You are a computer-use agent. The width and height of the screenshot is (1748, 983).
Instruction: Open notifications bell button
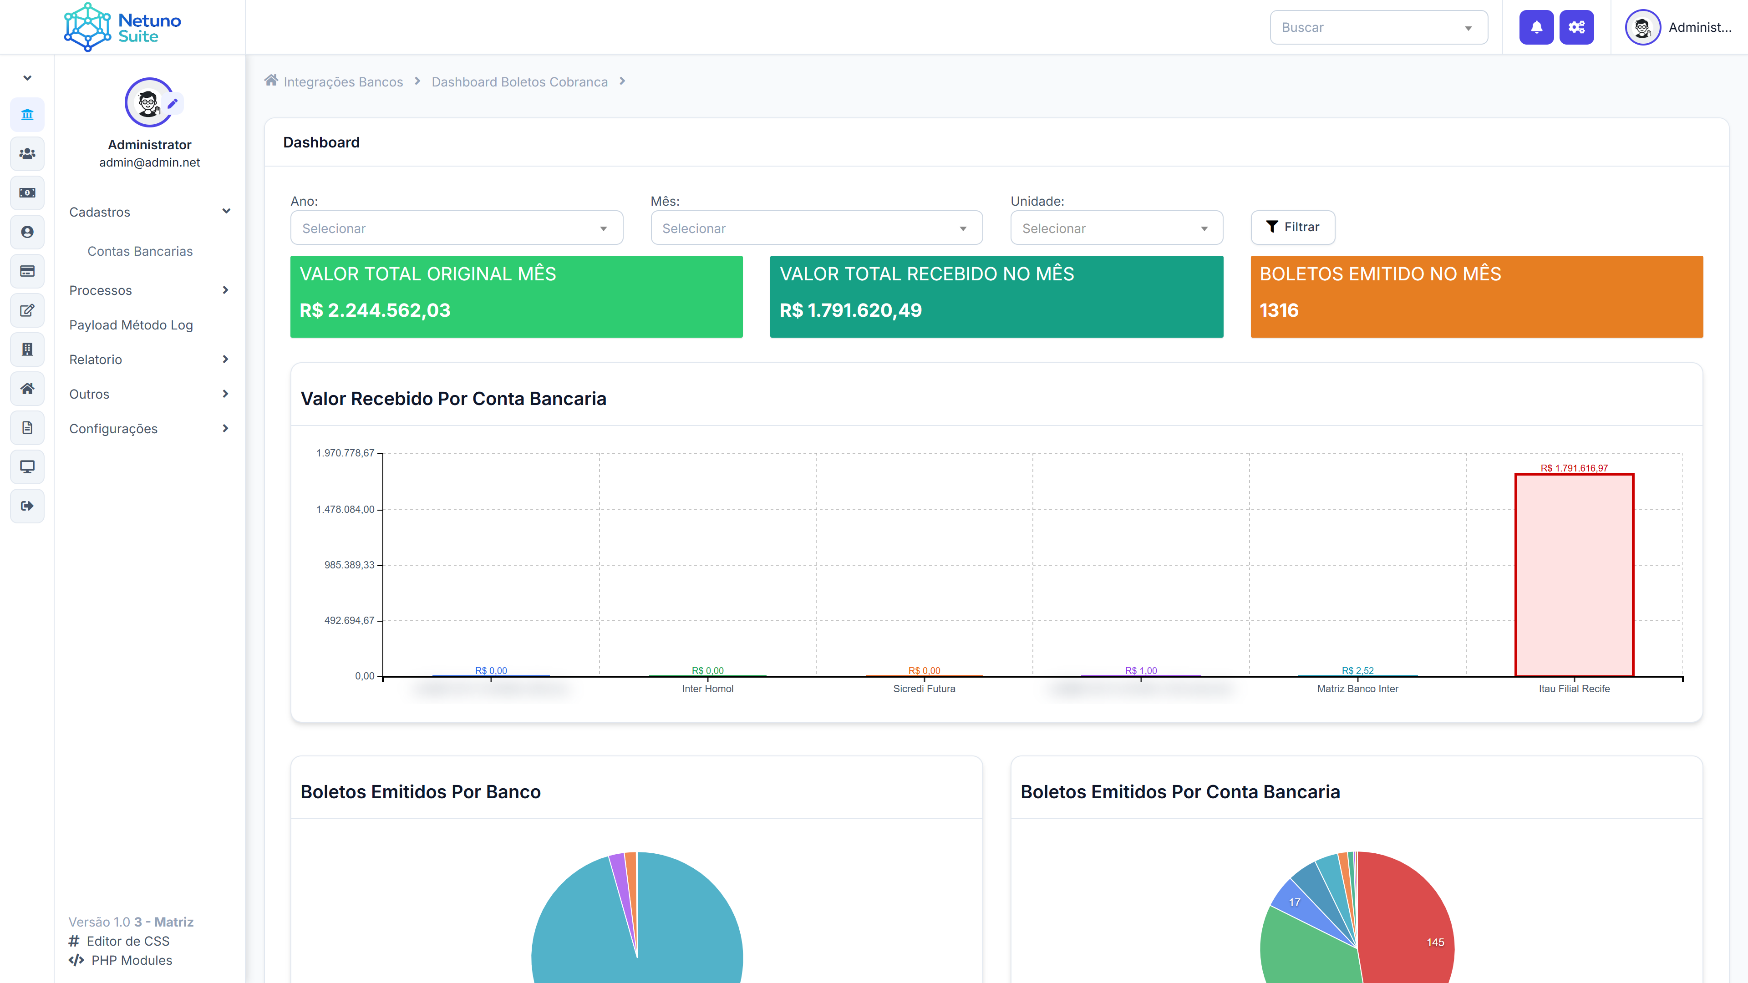(x=1536, y=27)
